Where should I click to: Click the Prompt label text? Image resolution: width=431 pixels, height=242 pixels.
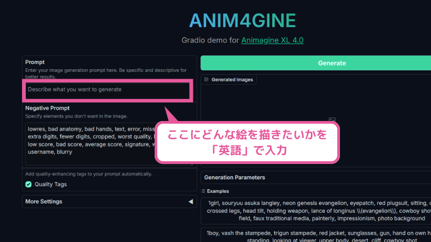point(35,62)
